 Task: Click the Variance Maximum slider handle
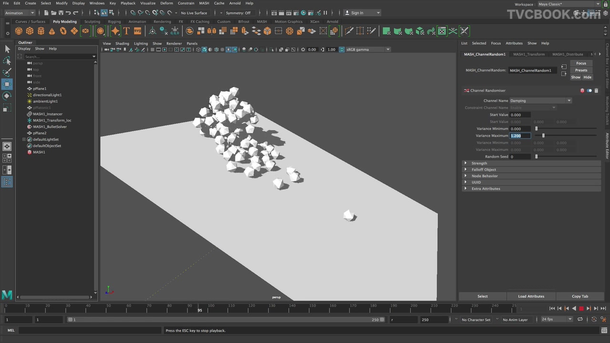[x=543, y=136]
